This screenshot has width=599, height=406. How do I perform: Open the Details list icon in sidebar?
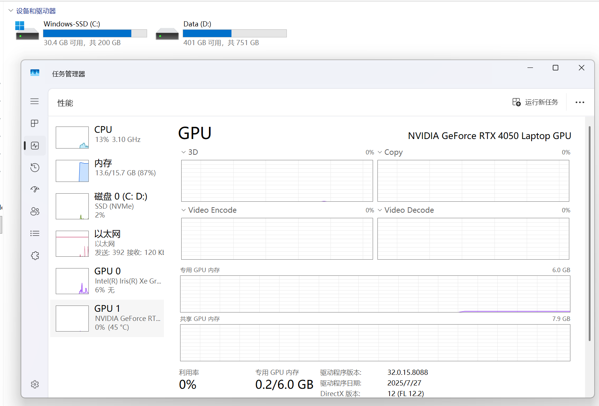pos(35,233)
